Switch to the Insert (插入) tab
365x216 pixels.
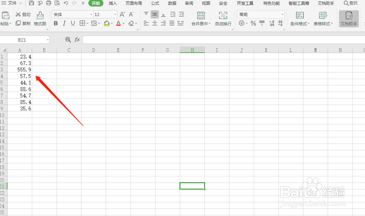[x=113, y=3]
